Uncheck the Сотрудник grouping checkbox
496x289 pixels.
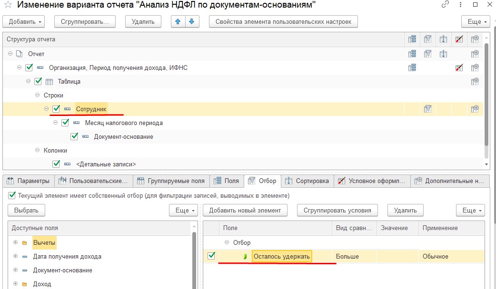pyautogui.click(x=56, y=109)
